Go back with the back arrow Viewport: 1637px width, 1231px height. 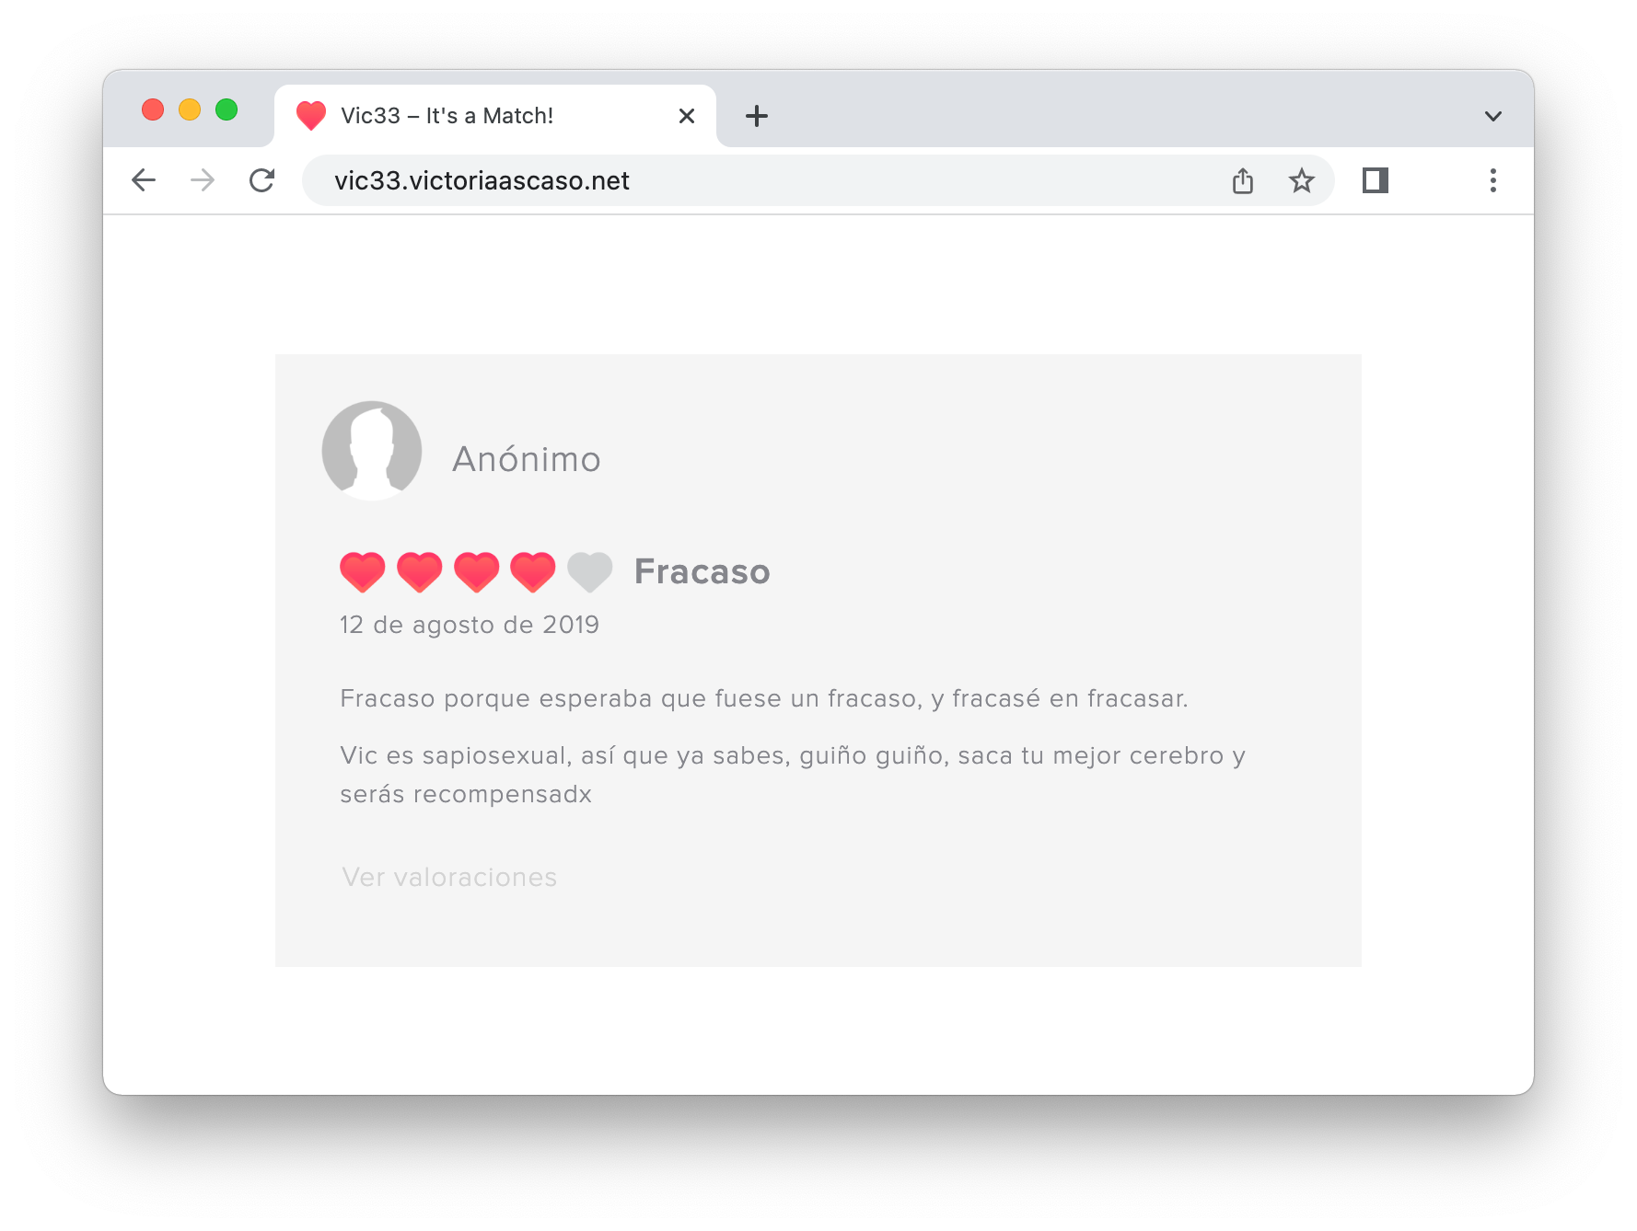(x=144, y=180)
